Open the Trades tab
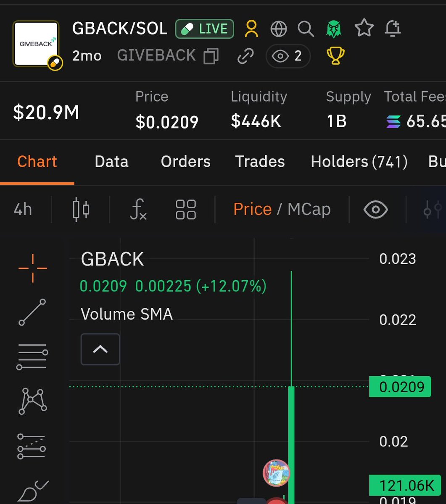The width and height of the screenshot is (446, 504). [x=260, y=162]
